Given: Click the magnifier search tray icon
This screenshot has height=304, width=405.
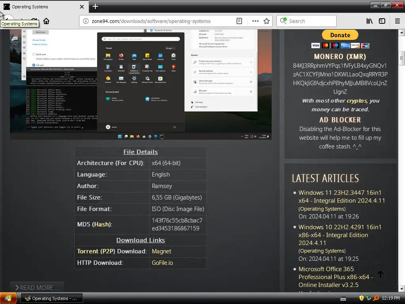Looking at the screenshot, I should pos(377,298).
